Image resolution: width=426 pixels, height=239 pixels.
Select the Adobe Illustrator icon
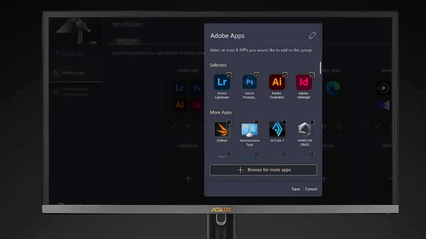click(277, 82)
